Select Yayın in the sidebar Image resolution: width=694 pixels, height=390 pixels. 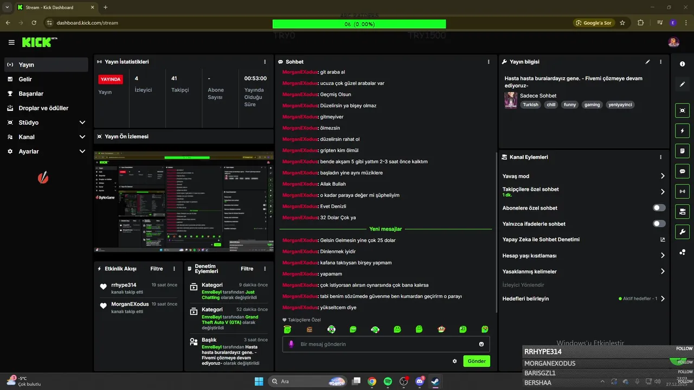46,64
